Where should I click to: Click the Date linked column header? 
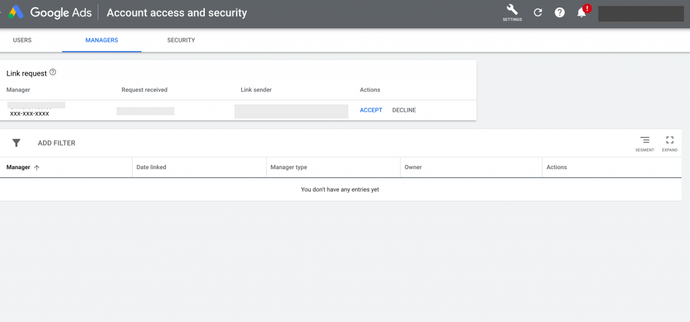tap(152, 167)
